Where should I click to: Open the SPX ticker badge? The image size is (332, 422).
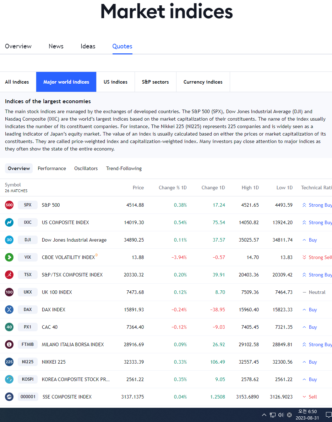pos(28,205)
